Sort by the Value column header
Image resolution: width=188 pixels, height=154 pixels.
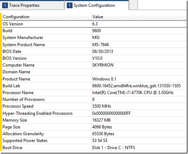point(139,17)
